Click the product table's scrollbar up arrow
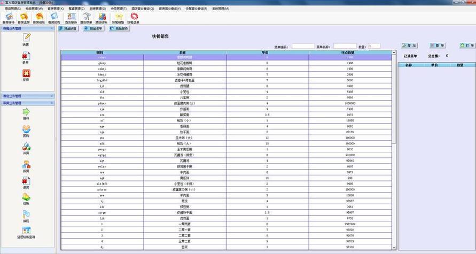Viewport: 476px width, 254px height. (x=394, y=52)
